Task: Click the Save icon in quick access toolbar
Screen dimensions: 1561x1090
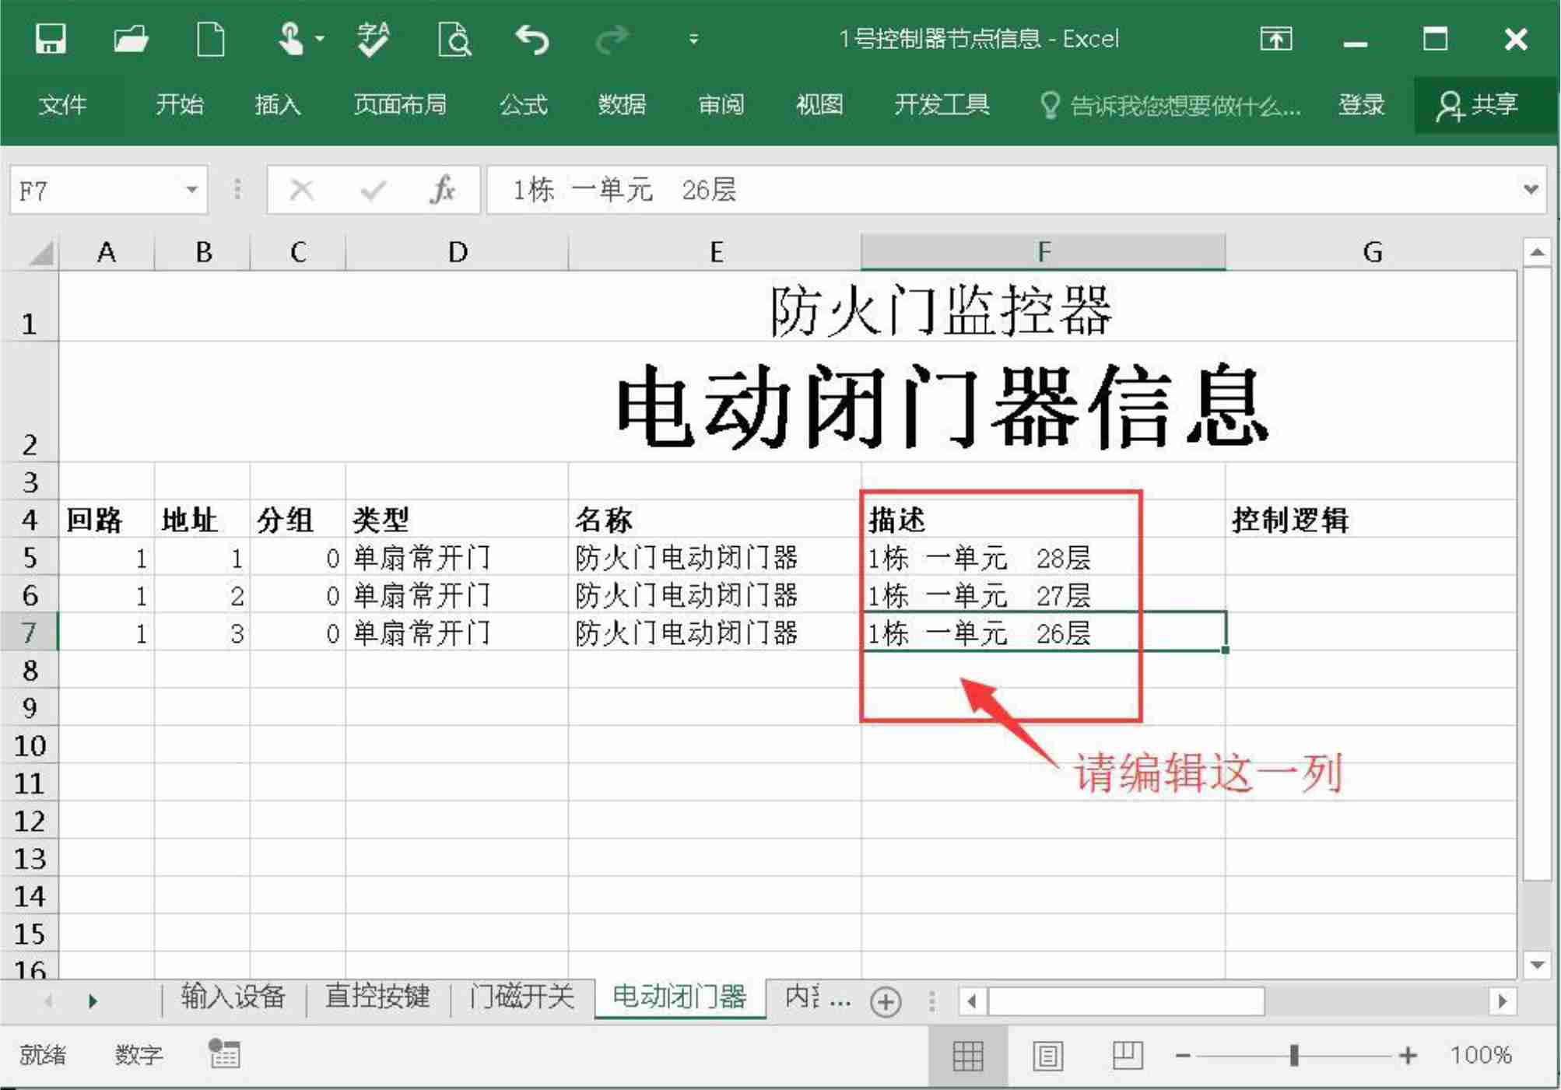Action: pyautogui.click(x=51, y=39)
